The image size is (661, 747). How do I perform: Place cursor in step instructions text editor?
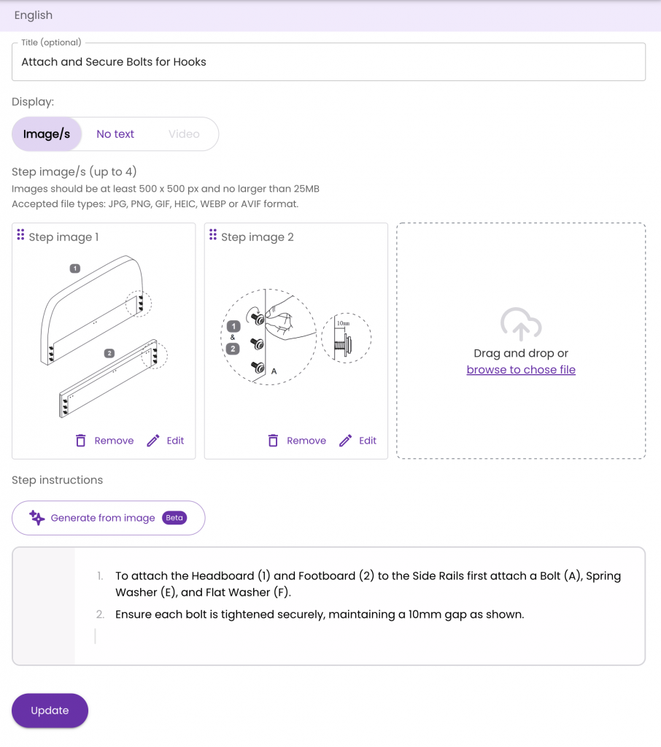pos(329,606)
